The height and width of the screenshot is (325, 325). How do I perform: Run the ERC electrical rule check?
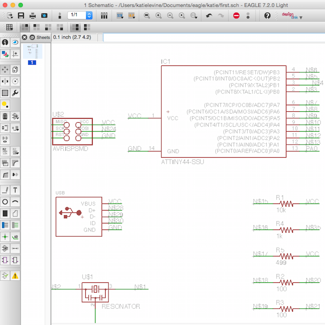point(5,276)
